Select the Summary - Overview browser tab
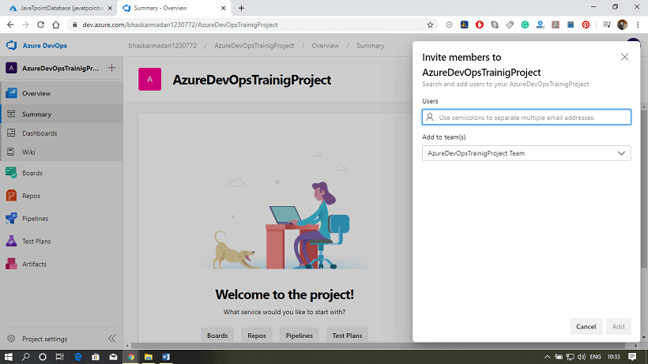The image size is (648, 364). click(174, 8)
